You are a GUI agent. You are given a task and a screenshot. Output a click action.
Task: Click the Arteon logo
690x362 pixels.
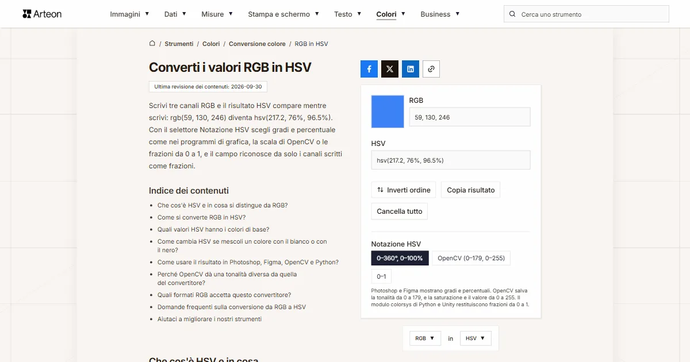pos(42,14)
